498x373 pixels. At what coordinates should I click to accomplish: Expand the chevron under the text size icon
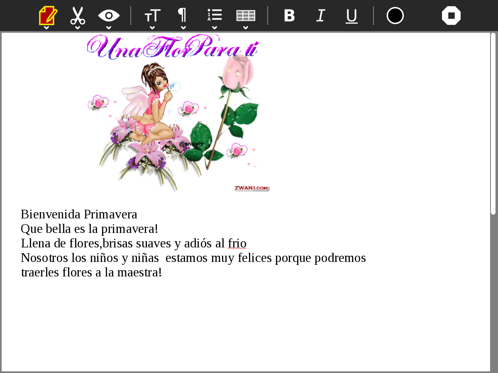pyautogui.click(x=152, y=28)
